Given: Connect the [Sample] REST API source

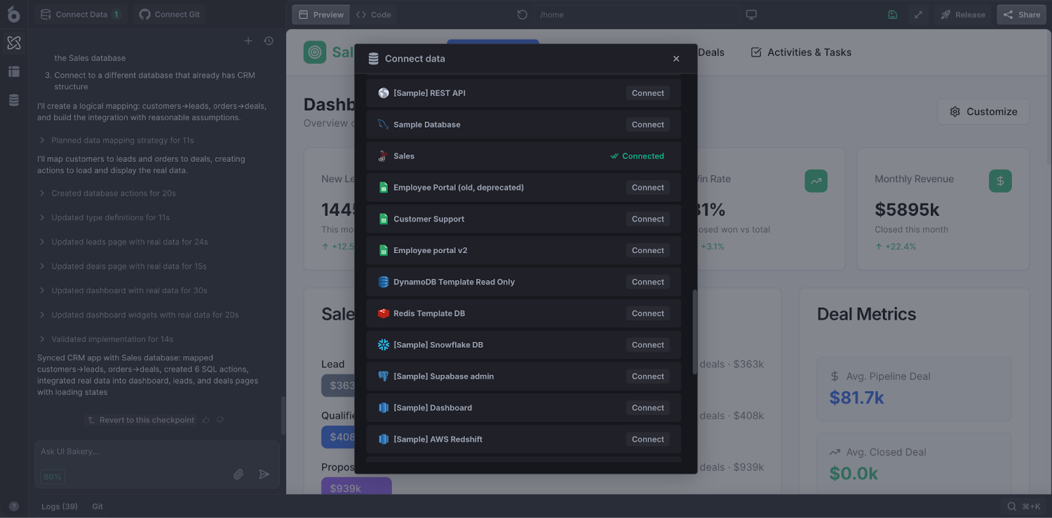Looking at the screenshot, I should [648, 93].
